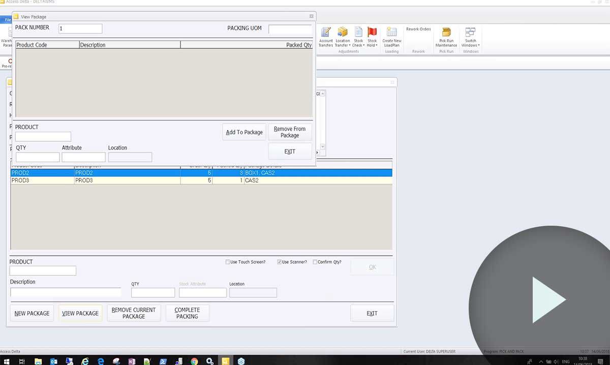Viewport: 610px width, 365px height.
Task: Click the Stock Check document icon
Action: coord(358,33)
